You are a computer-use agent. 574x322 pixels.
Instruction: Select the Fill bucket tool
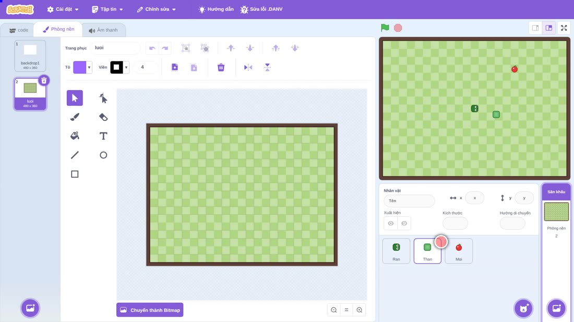[75, 136]
